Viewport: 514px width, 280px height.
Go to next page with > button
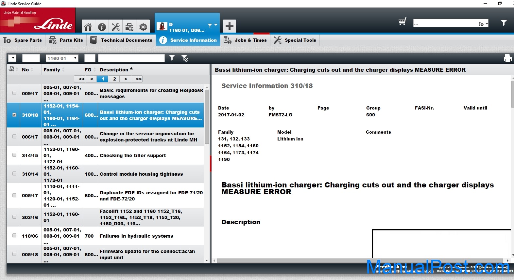[126, 79]
